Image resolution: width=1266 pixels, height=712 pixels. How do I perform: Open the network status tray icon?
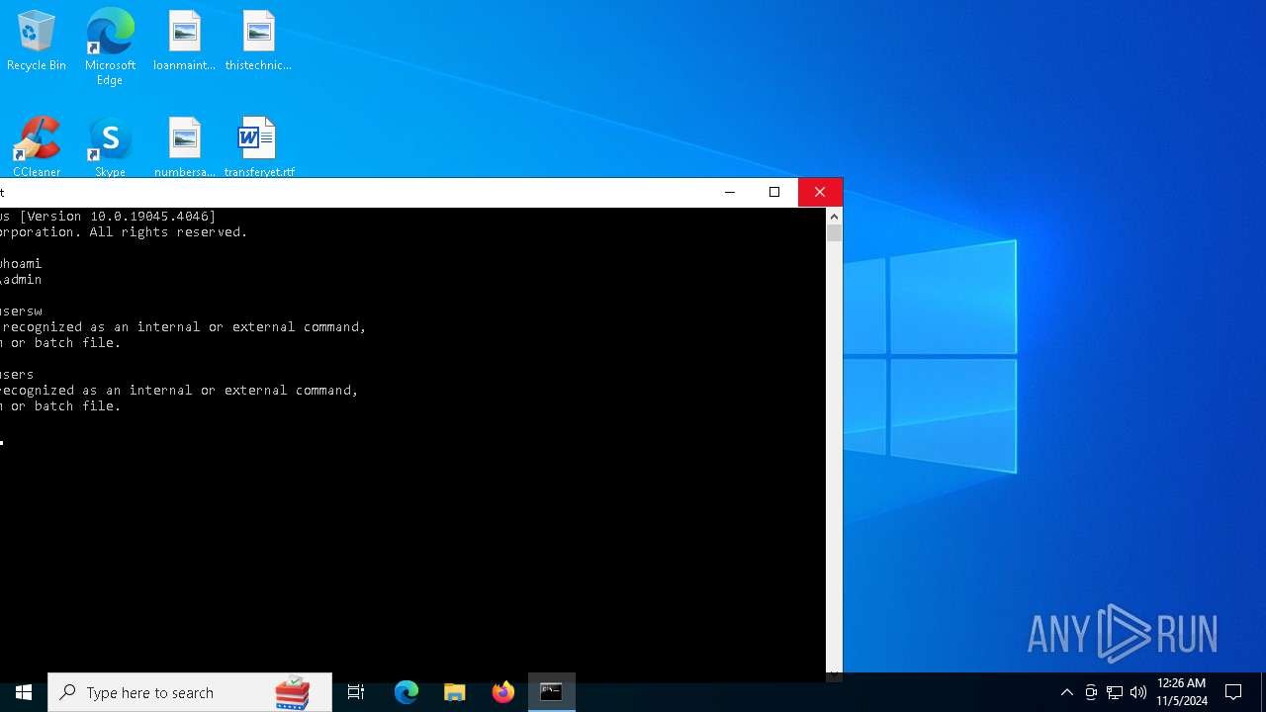coord(1115,692)
